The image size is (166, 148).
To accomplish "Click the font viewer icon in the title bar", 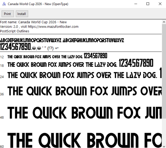I will tap(4, 4).
